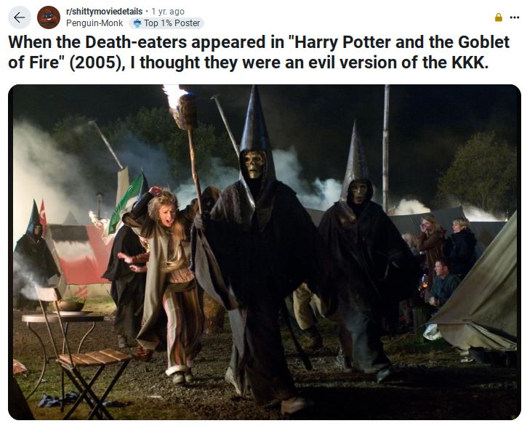
Task: Open the three-dot post options menu
Action: 514,17
